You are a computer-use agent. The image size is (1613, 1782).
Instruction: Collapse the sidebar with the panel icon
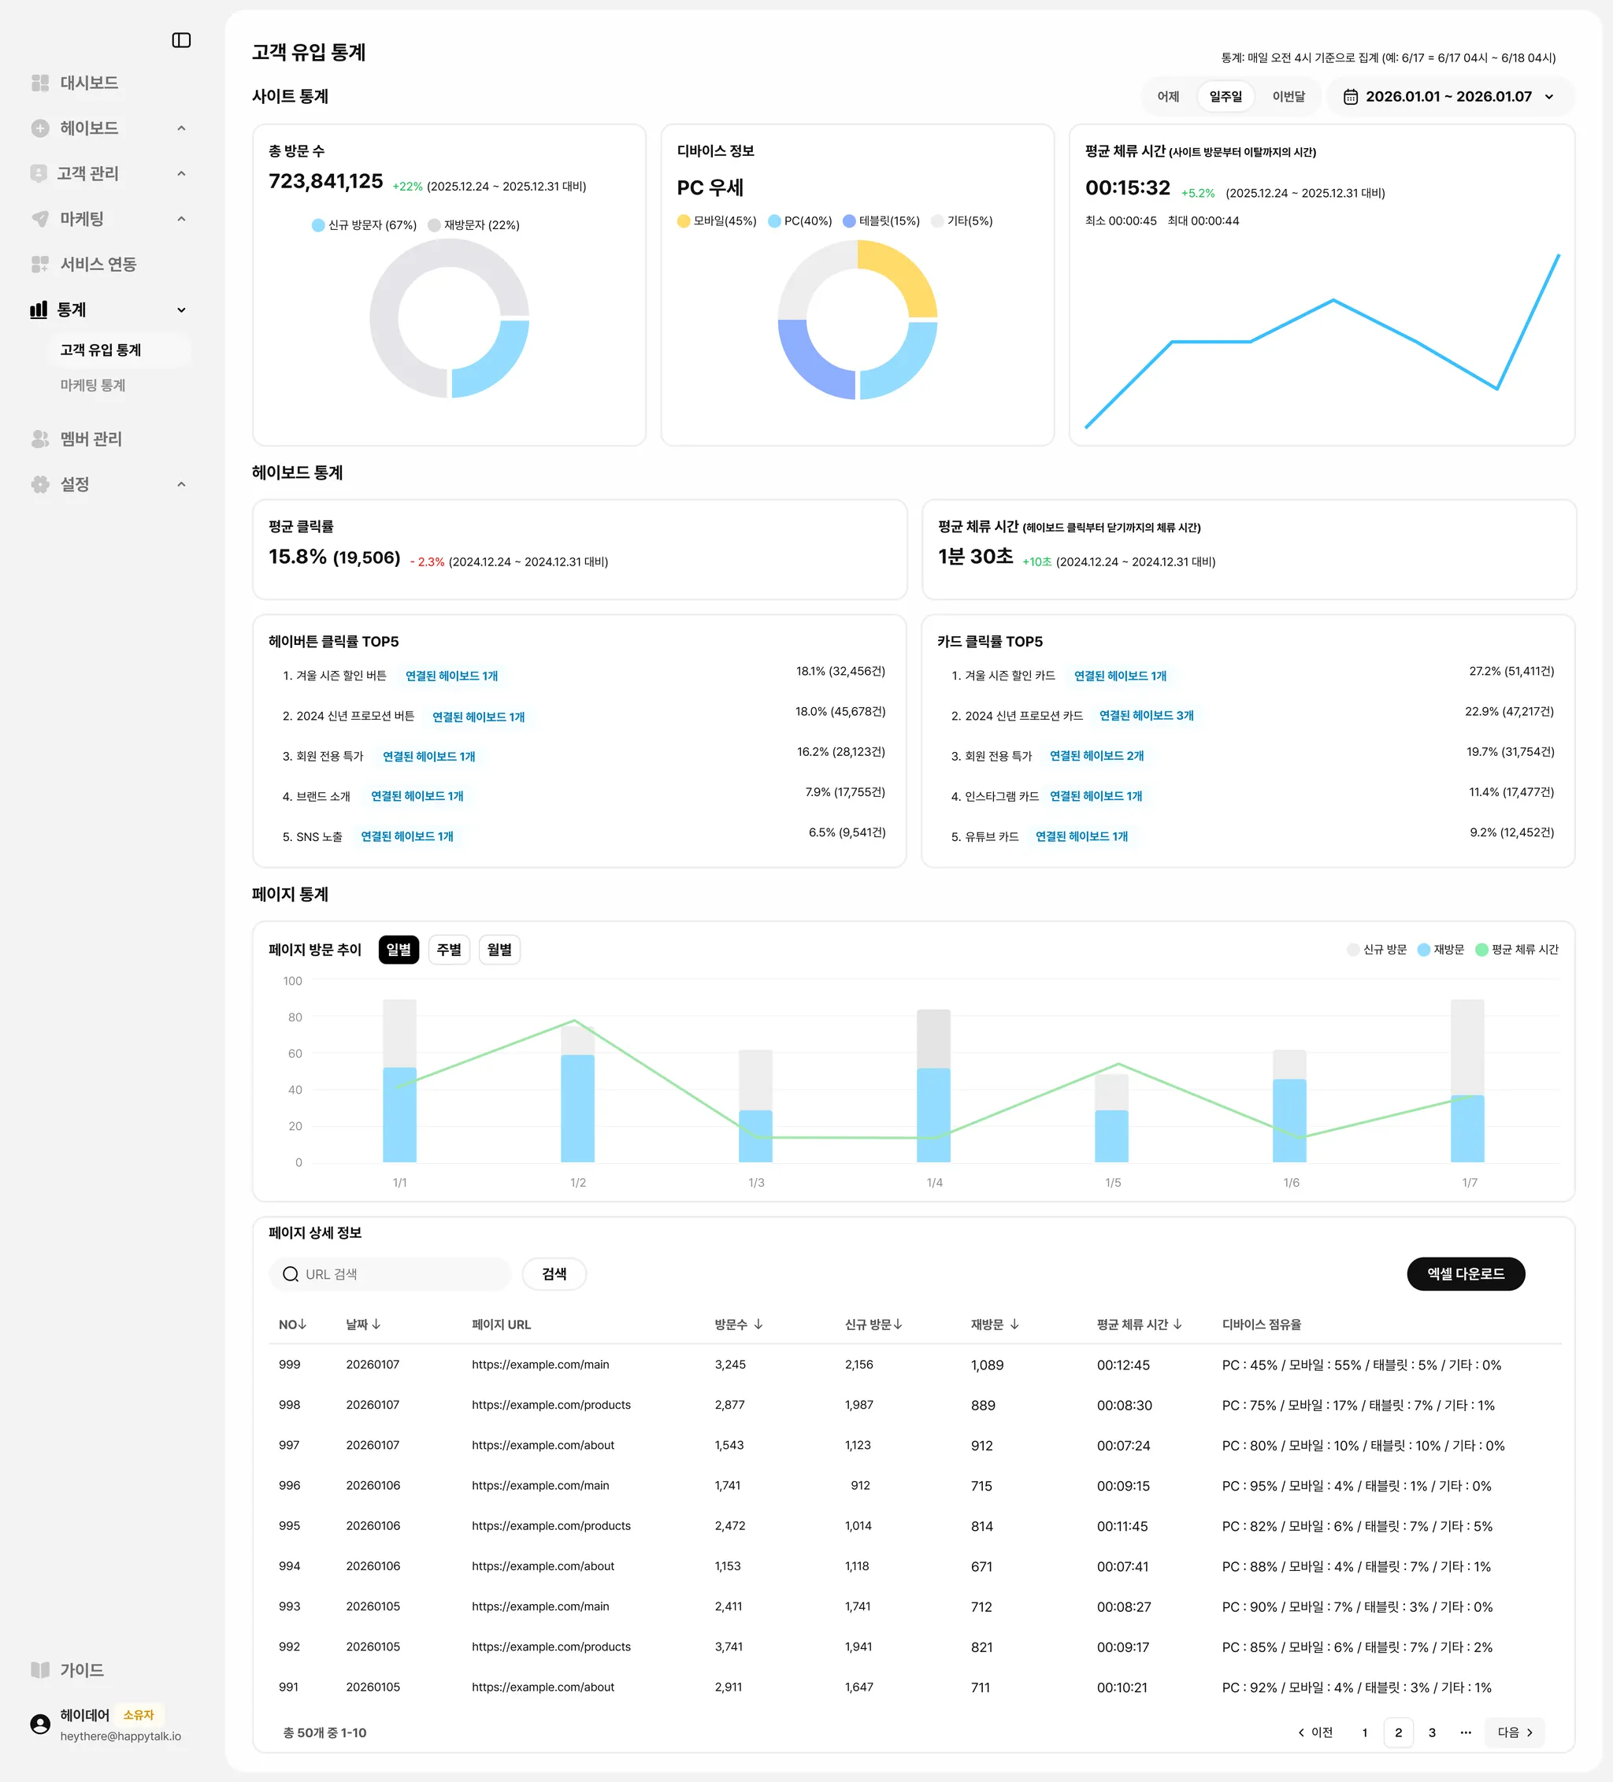[x=181, y=41]
